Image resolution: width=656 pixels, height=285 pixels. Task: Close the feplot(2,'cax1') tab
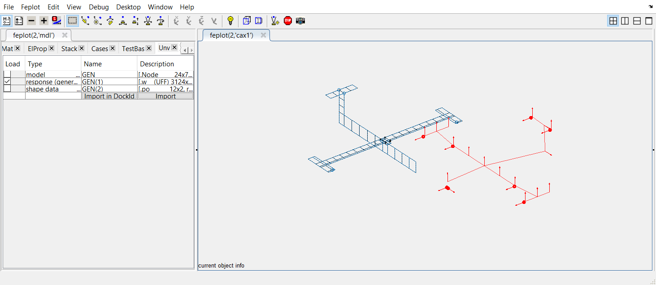(263, 35)
